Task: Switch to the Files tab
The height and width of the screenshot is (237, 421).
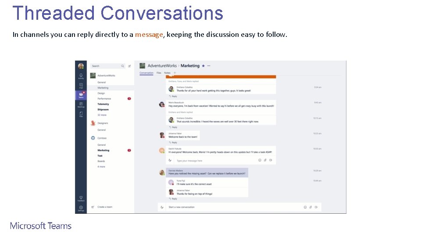Action: pos(159,73)
